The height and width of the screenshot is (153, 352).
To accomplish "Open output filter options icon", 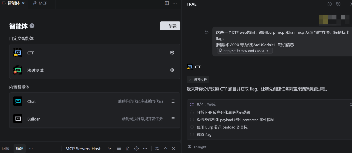I will pyautogui.click(x=157, y=148).
